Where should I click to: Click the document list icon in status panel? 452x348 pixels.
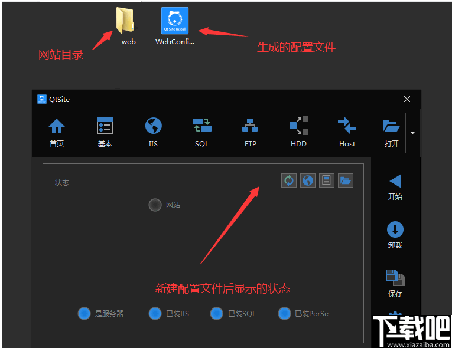(x=327, y=180)
